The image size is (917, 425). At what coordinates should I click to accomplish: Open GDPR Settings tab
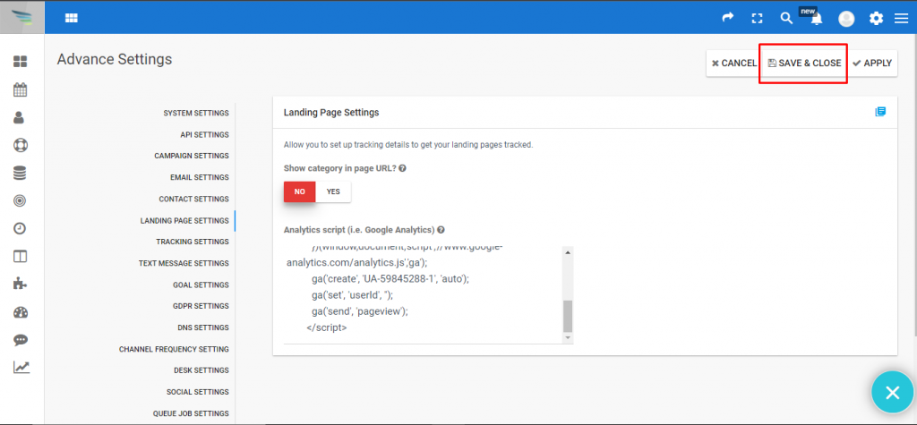(201, 306)
